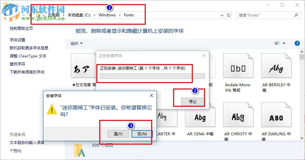Click the search magnifier icon
The height and width of the screenshot is (160, 305).
(x=296, y=15)
